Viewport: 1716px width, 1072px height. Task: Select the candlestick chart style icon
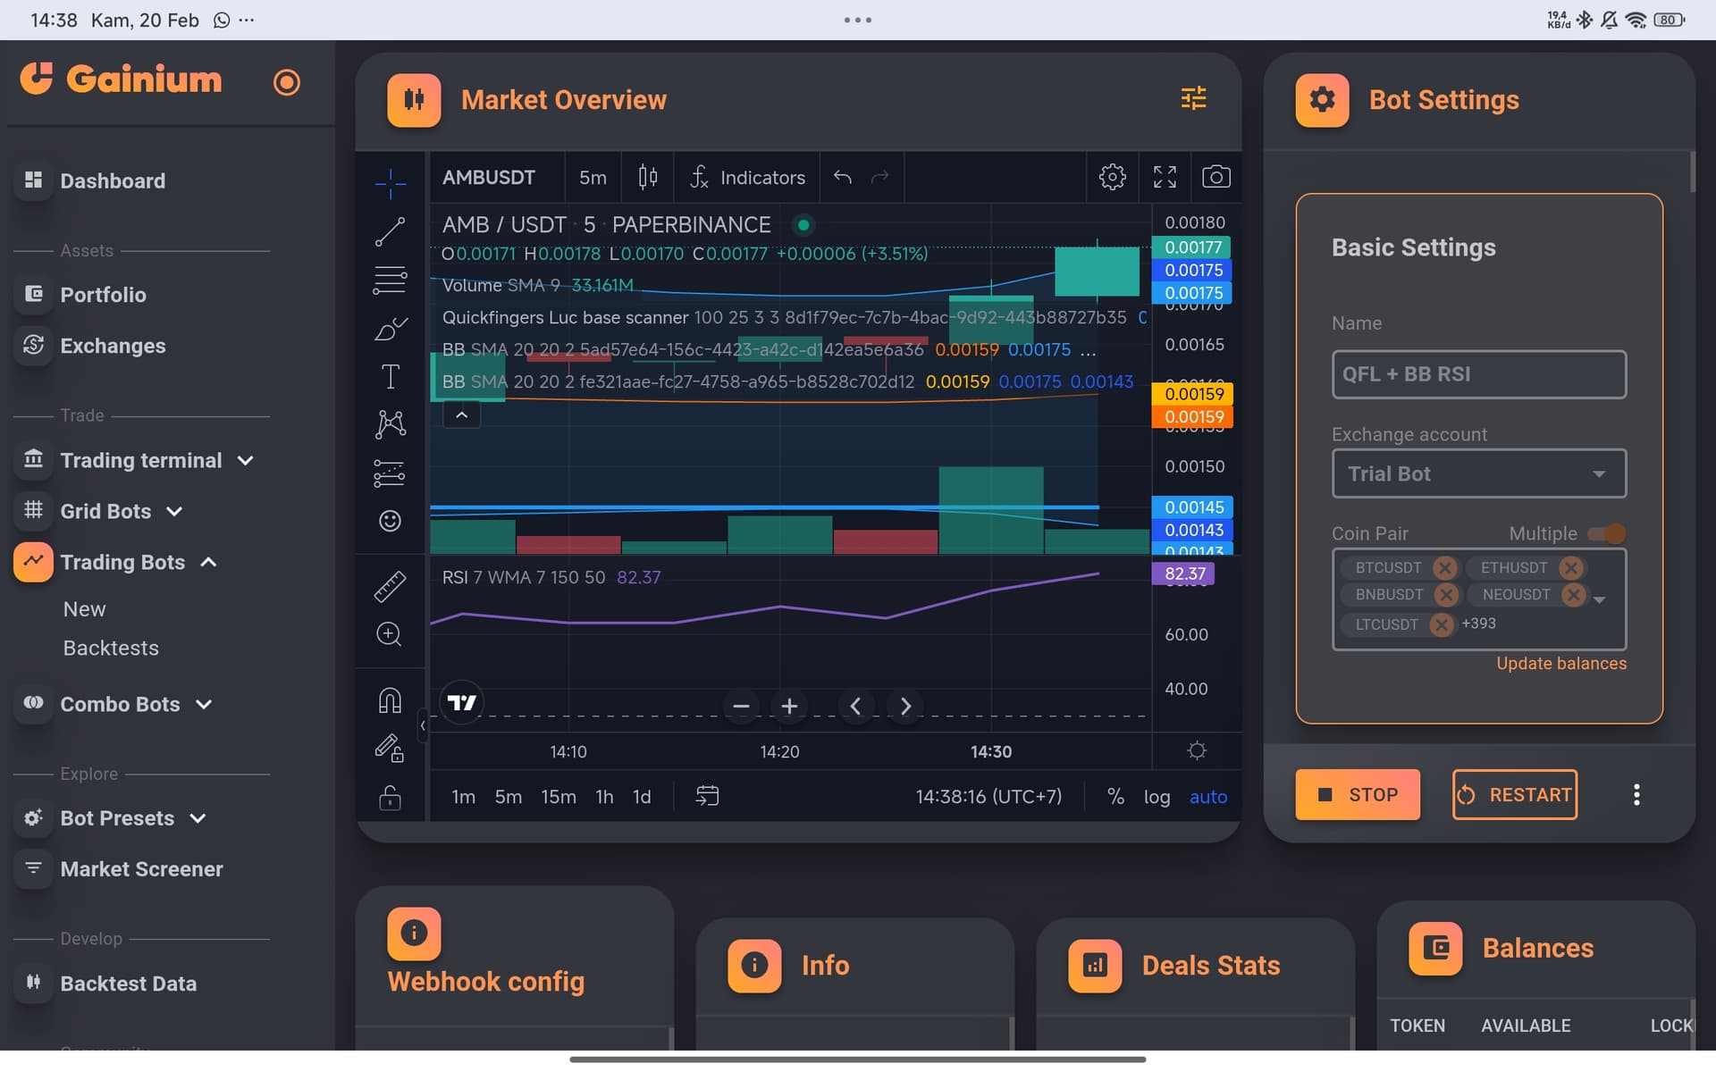(x=648, y=177)
